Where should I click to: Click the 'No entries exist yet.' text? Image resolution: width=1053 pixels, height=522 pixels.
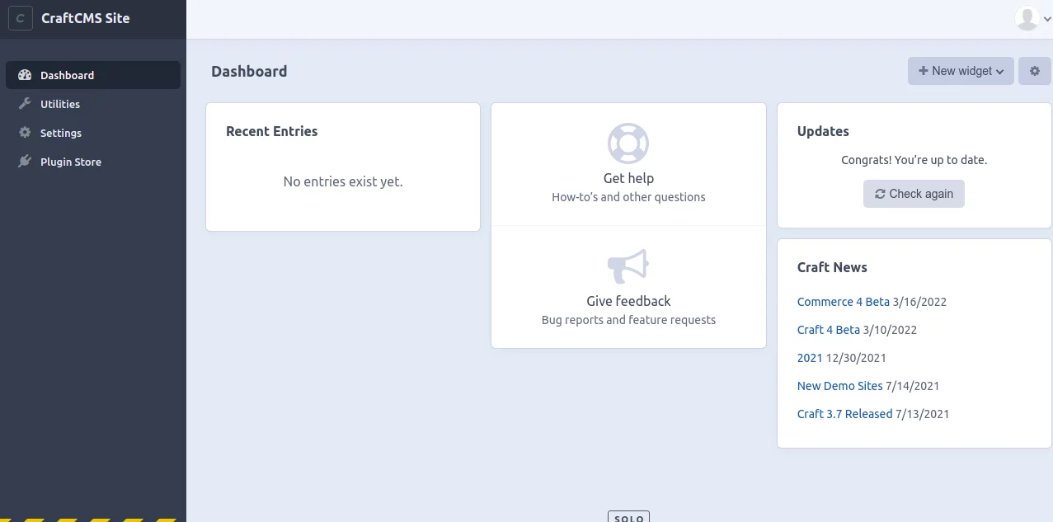pyautogui.click(x=343, y=181)
